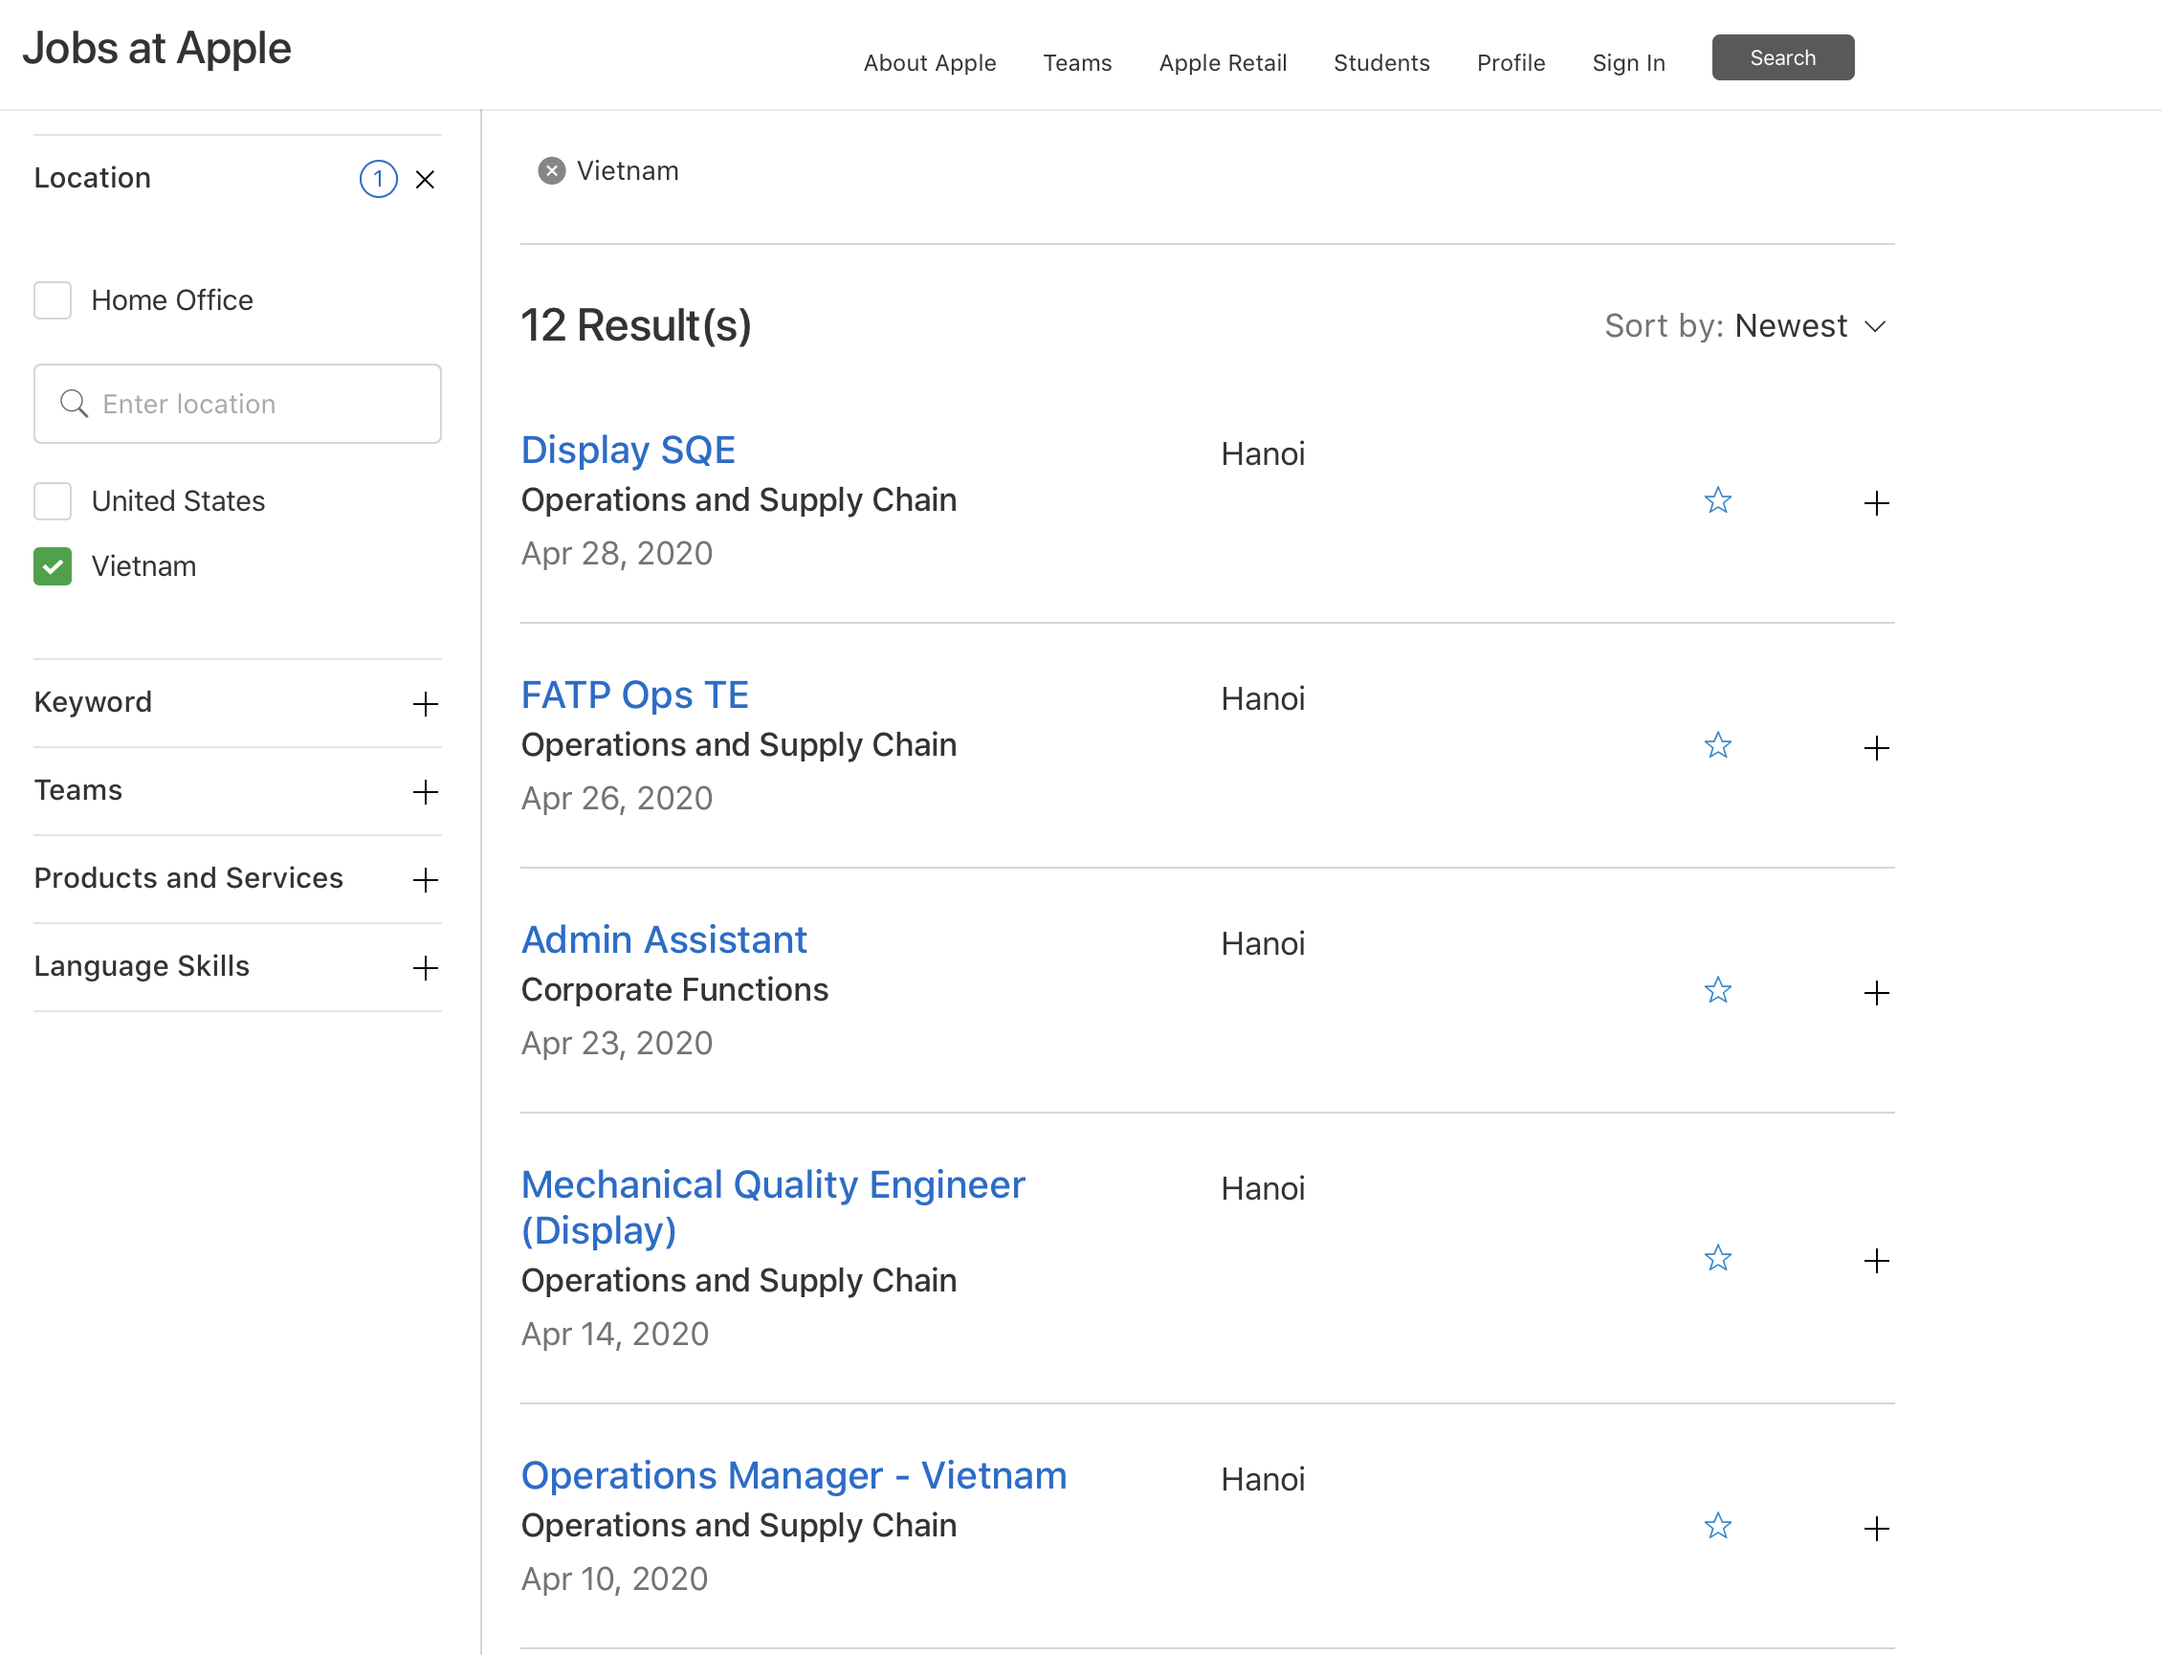Click the Jobs at Apple title

(157, 48)
